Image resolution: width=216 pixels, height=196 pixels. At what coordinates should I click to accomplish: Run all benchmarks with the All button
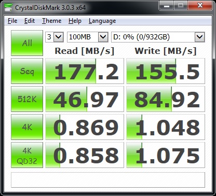point(27,43)
